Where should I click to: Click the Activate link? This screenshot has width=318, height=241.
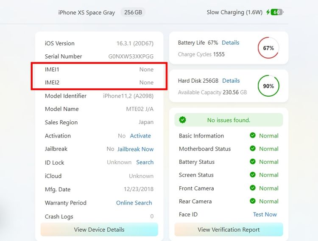point(140,136)
